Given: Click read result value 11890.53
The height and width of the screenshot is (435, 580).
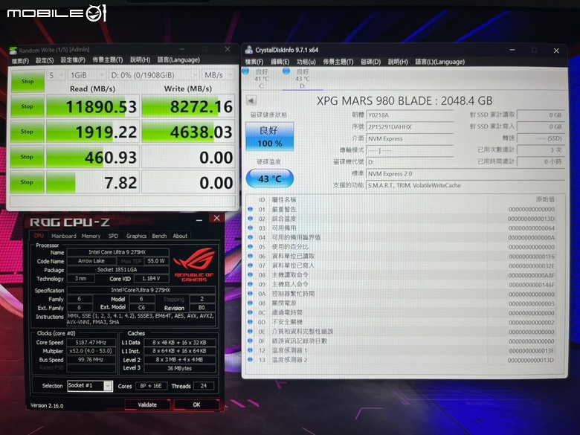Looking at the screenshot, I should [93, 106].
